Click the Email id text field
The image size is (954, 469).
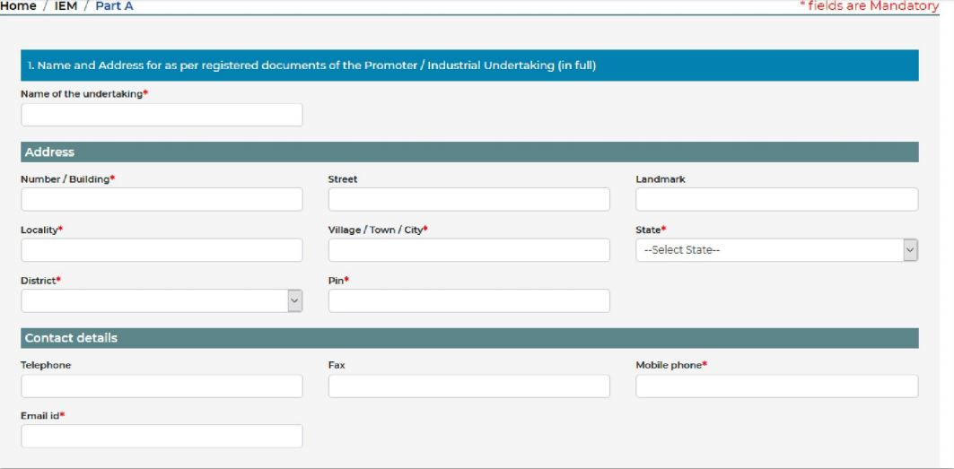(162, 436)
